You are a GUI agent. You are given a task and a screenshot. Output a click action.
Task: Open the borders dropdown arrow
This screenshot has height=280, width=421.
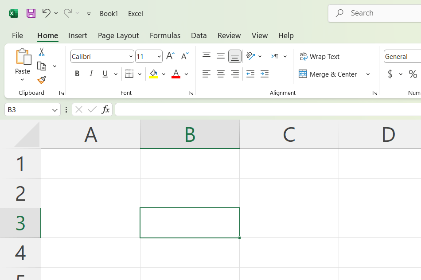(x=140, y=74)
